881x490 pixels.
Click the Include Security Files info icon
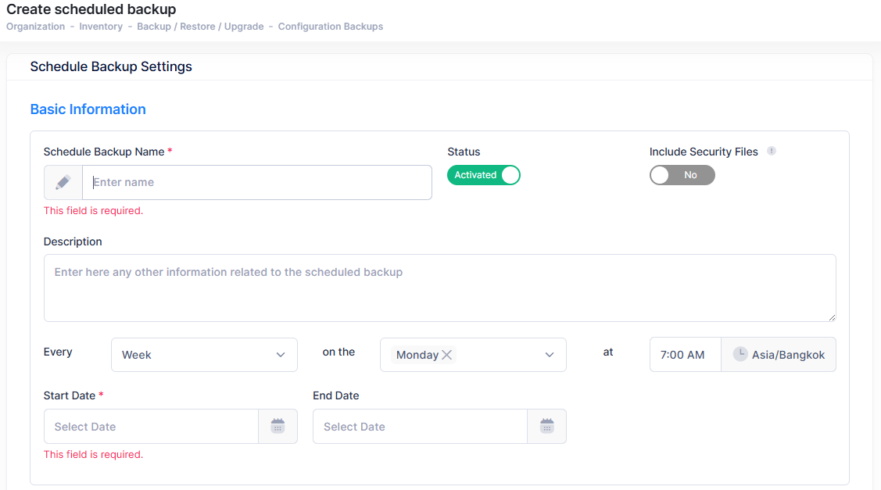tap(771, 152)
